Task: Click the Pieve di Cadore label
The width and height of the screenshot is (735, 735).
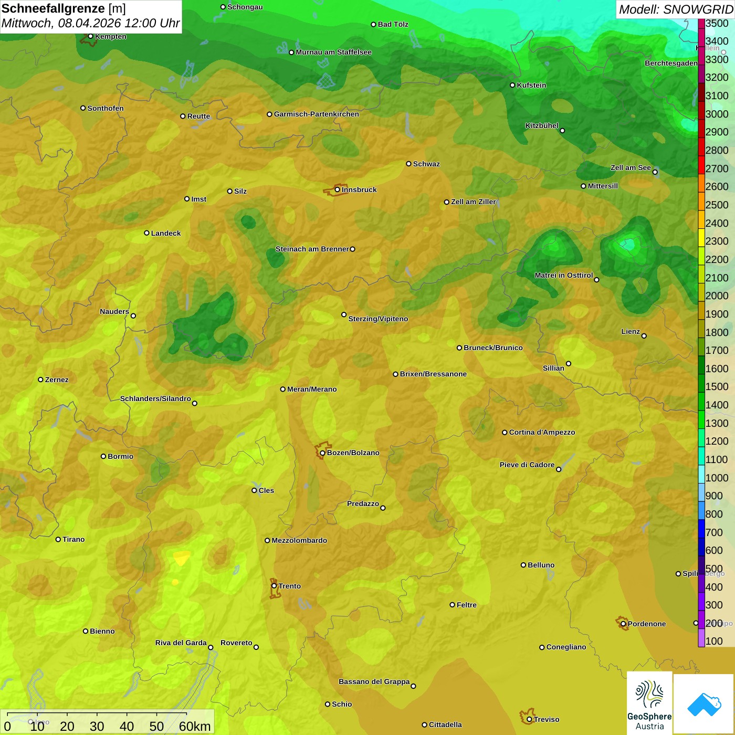Action: pos(527,465)
